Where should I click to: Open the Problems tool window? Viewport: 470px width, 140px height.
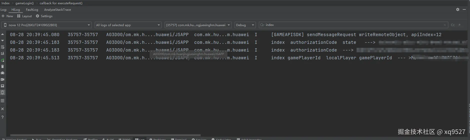(158, 139)
